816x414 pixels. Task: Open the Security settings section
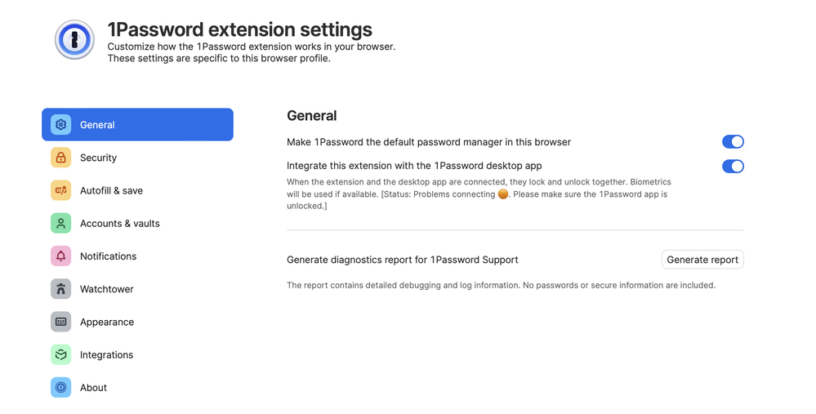[98, 158]
